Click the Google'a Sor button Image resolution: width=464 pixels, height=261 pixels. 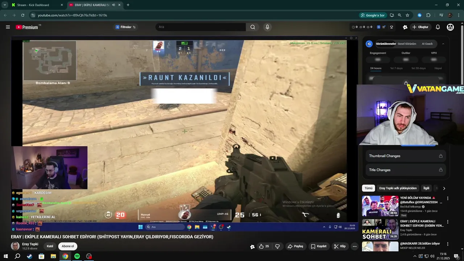(x=372, y=15)
